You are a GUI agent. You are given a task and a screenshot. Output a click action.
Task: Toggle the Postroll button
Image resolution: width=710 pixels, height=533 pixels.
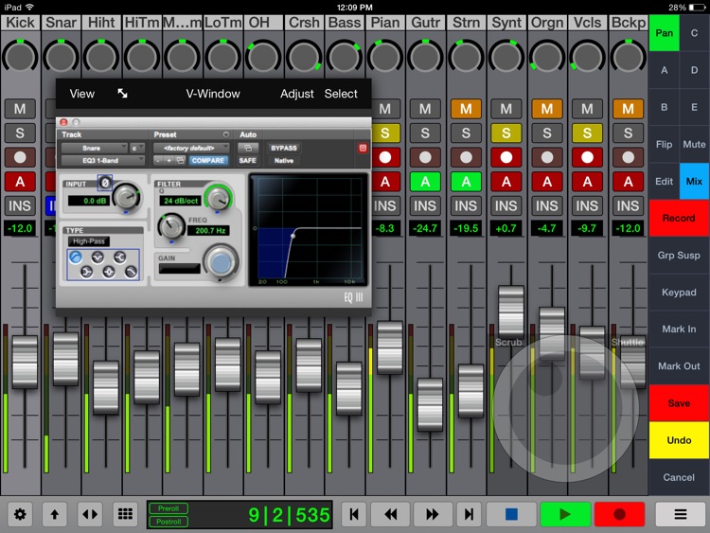coord(169,522)
